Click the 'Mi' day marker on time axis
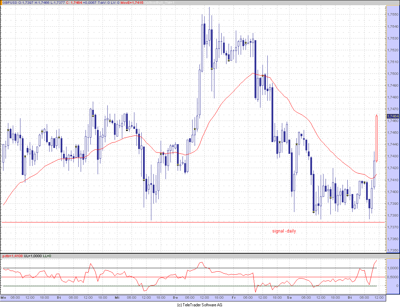Viewport: 400px width, 307px height. click(117, 298)
